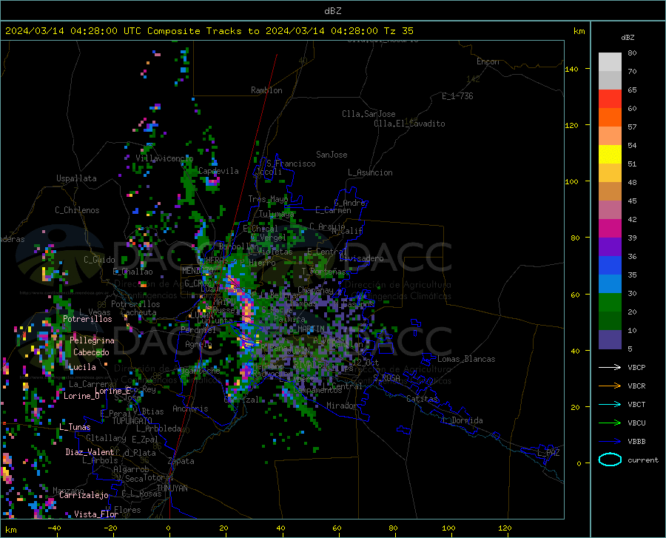
Task: Click the 'C_Chilenos' map label
Action: pyautogui.click(x=77, y=210)
